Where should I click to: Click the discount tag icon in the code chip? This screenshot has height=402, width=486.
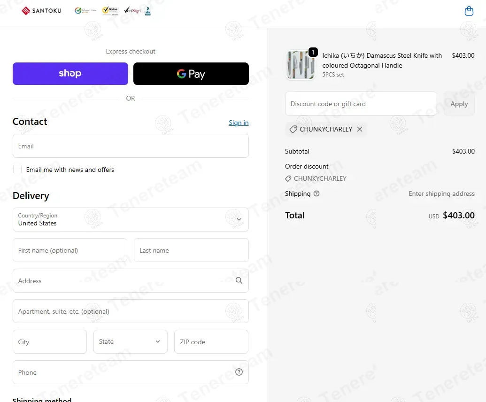tap(293, 129)
